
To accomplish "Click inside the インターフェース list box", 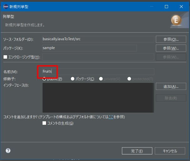I will 98,98.
